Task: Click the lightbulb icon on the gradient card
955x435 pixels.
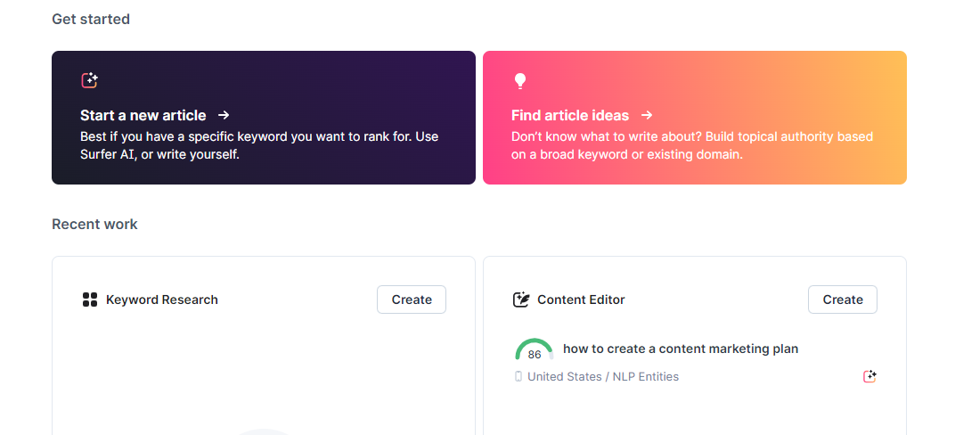Action: click(x=520, y=81)
